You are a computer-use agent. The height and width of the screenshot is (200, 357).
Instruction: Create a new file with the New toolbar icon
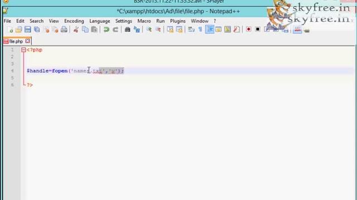[x=10, y=29]
